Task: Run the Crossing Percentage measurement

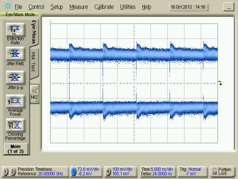Action: click(15, 125)
